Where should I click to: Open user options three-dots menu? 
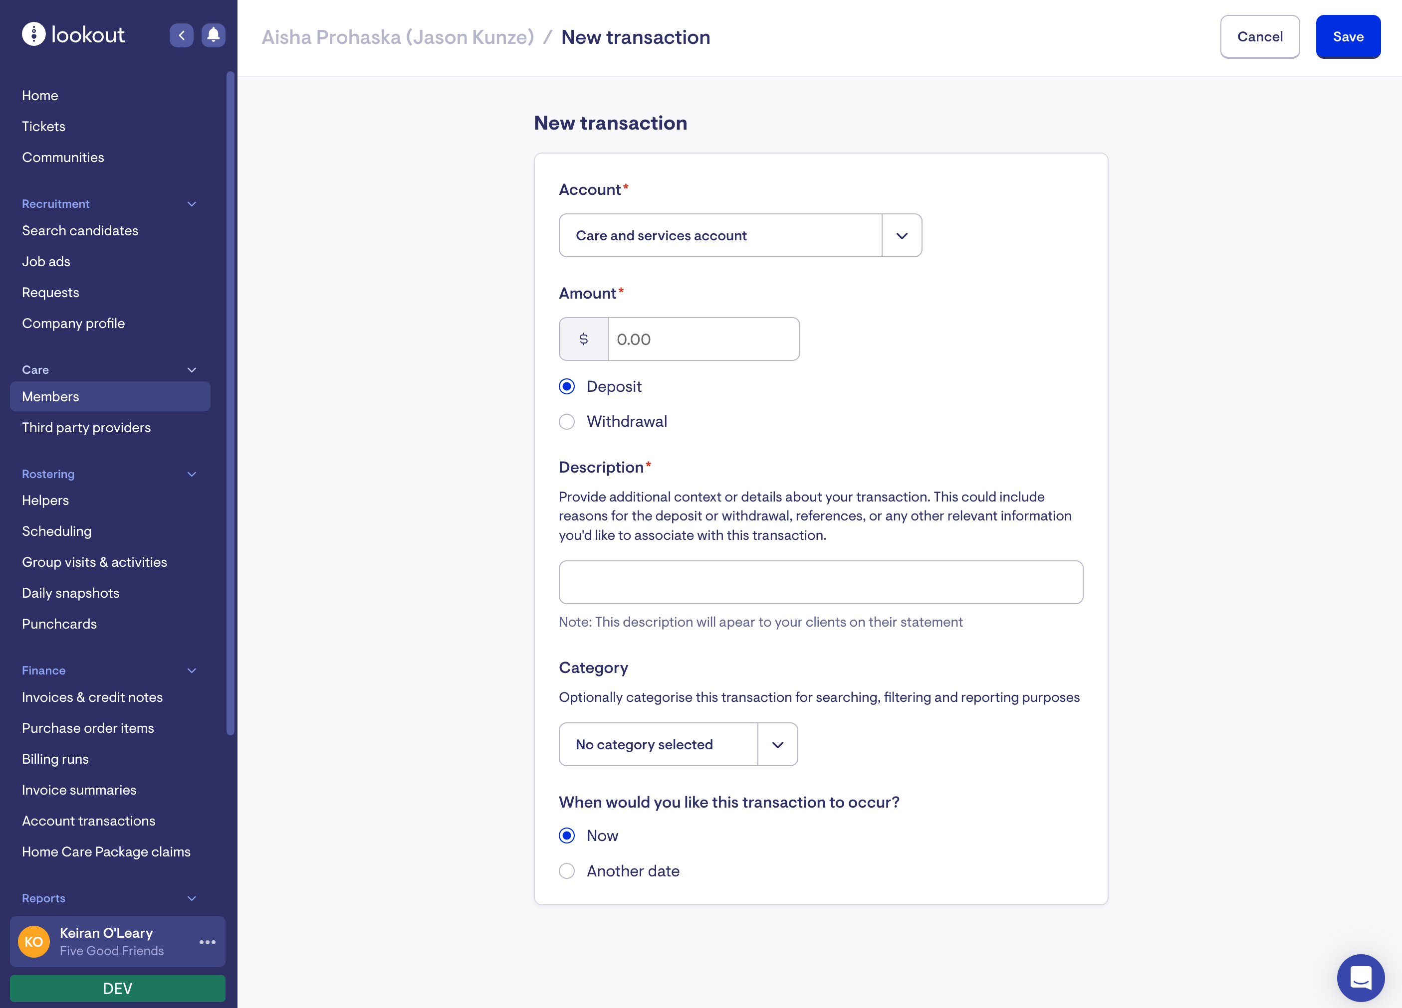207,941
